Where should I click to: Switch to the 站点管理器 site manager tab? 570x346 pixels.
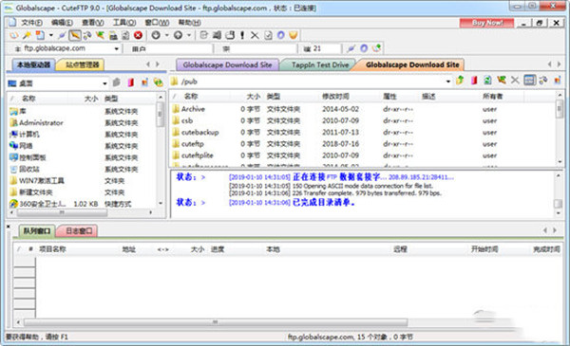(82, 64)
